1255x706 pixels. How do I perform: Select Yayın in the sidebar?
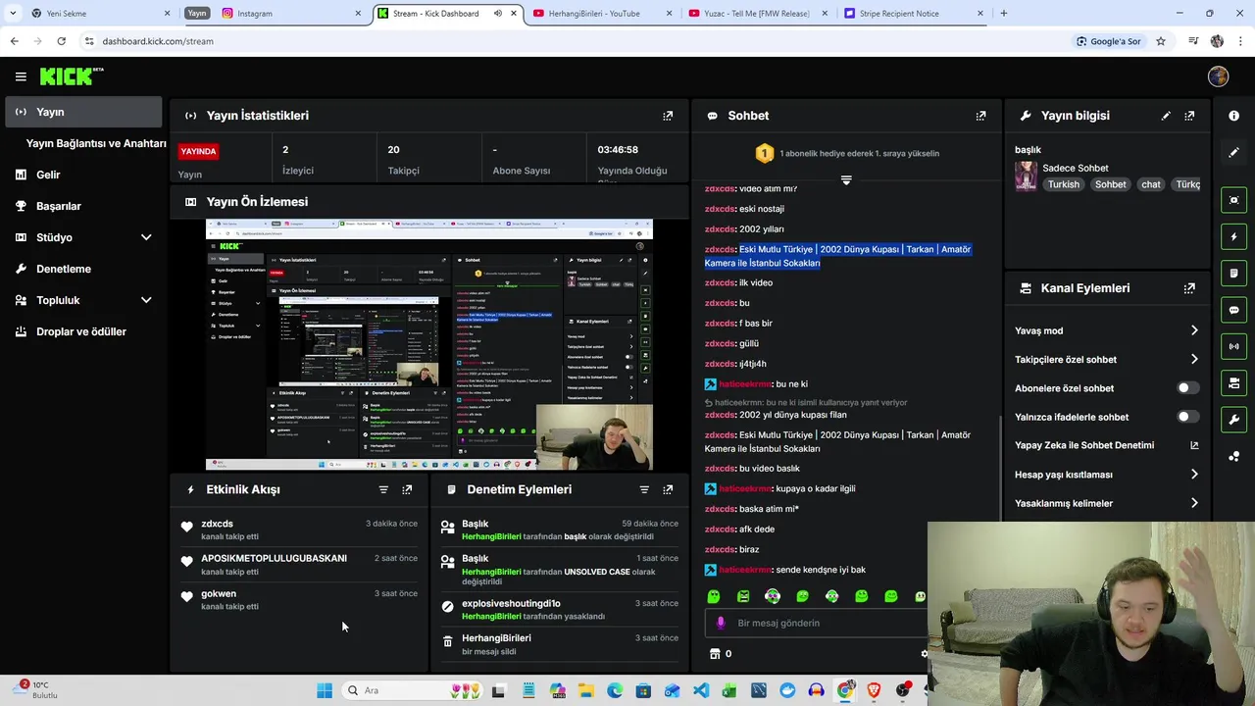(x=84, y=112)
